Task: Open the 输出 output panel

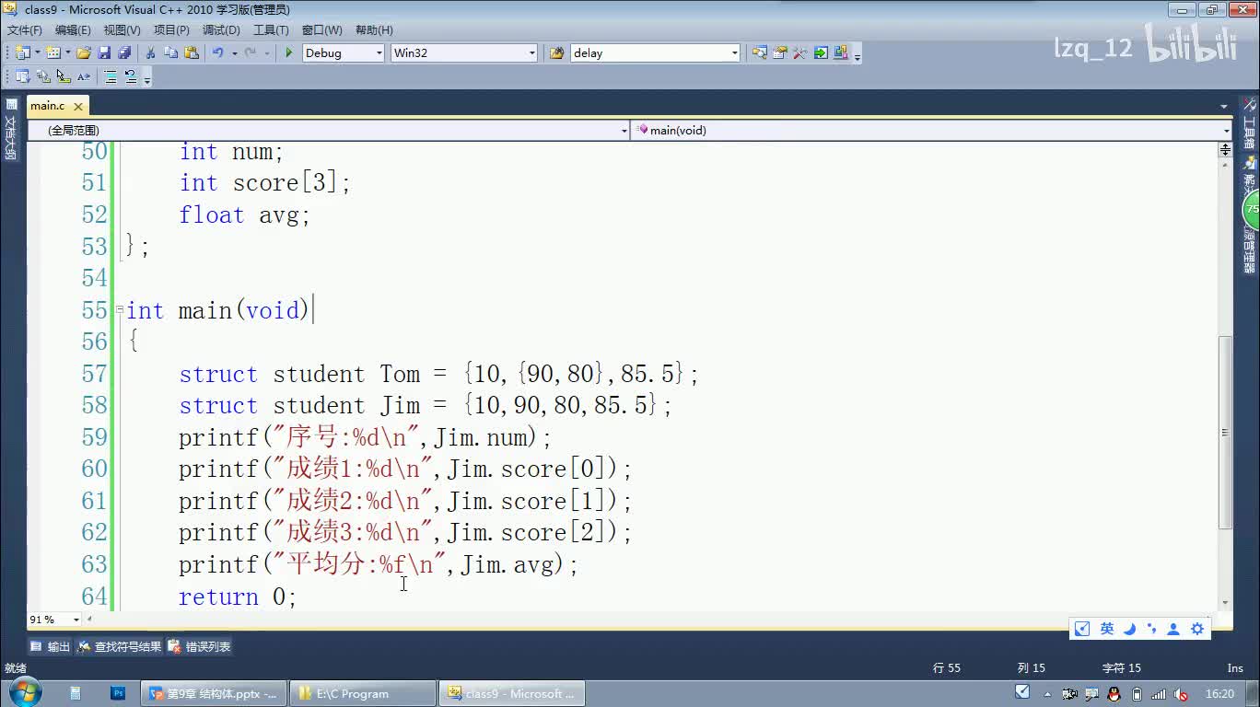Action: point(51,647)
